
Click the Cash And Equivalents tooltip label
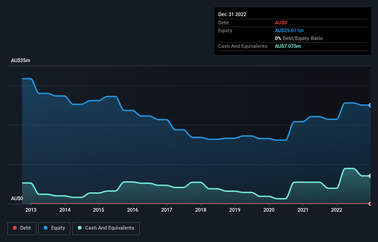(243, 46)
